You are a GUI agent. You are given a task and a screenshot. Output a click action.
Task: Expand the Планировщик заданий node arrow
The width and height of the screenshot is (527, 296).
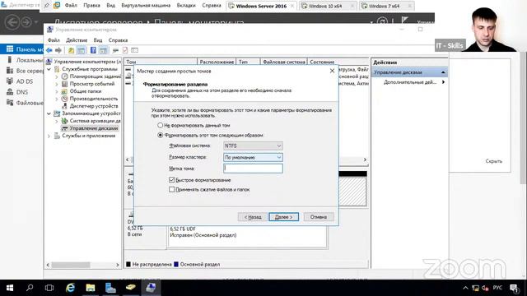click(57, 76)
